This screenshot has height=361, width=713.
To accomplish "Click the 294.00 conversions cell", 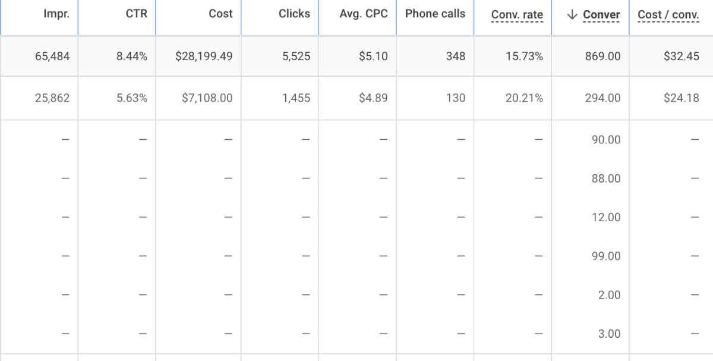I will 605,98.
